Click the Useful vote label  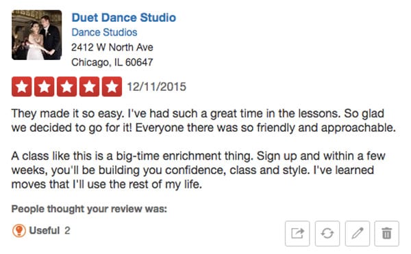[45, 231]
